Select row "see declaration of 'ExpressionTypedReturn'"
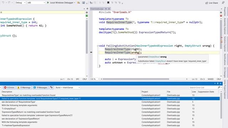228x128 pixels. [x=110, y=118]
